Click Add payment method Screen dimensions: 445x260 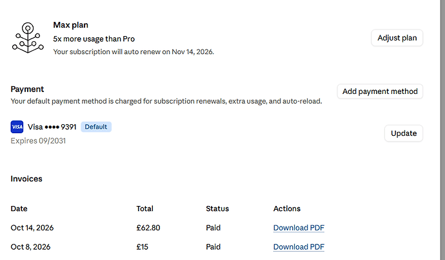tap(380, 91)
